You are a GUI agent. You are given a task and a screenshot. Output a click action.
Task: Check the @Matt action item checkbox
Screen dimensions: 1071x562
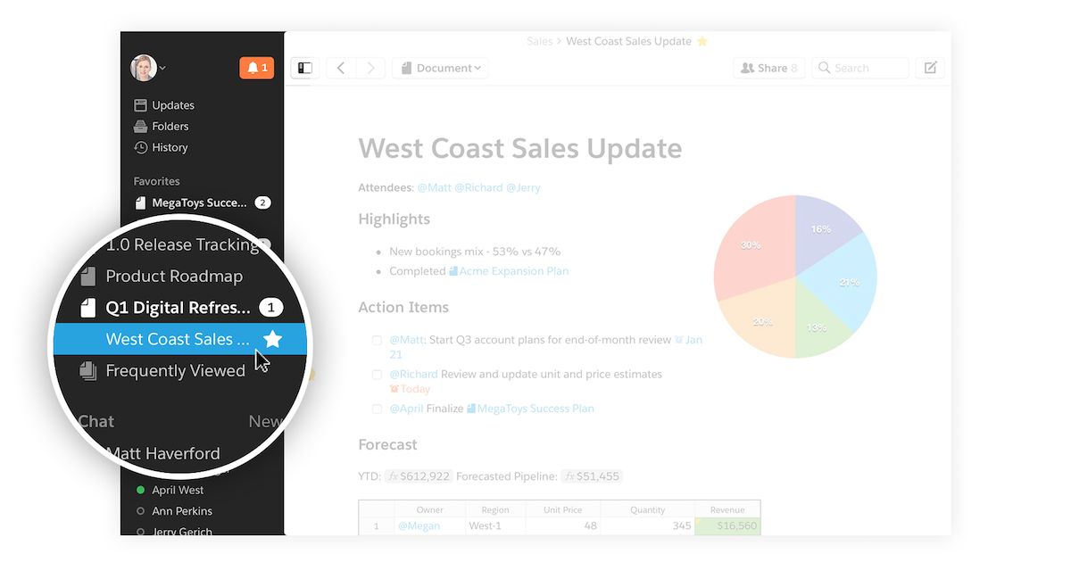pos(378,340)
